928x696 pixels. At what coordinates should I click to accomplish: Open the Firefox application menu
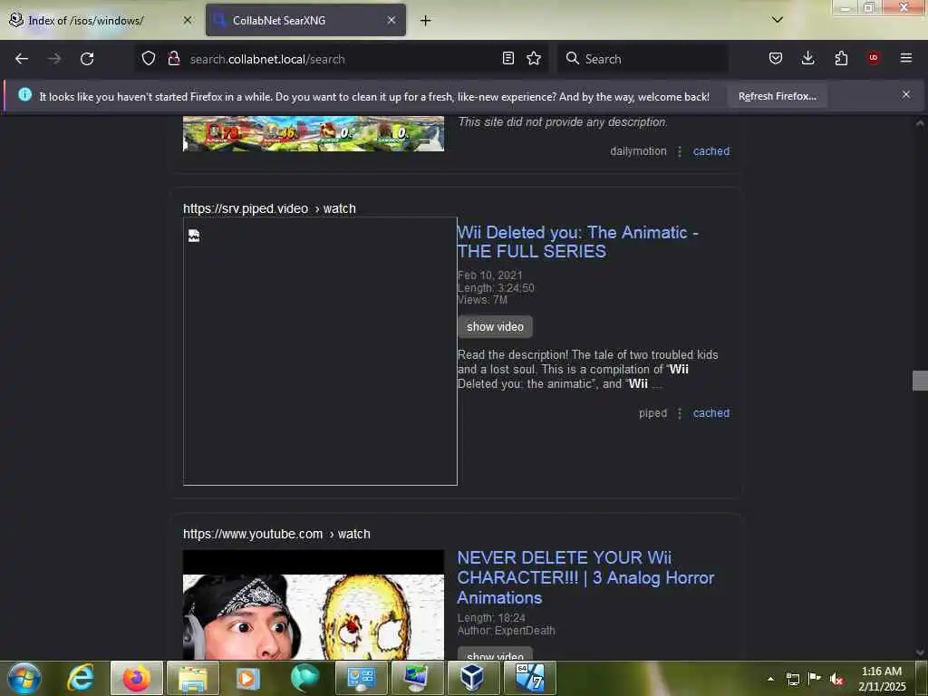[x=906, y=58]
